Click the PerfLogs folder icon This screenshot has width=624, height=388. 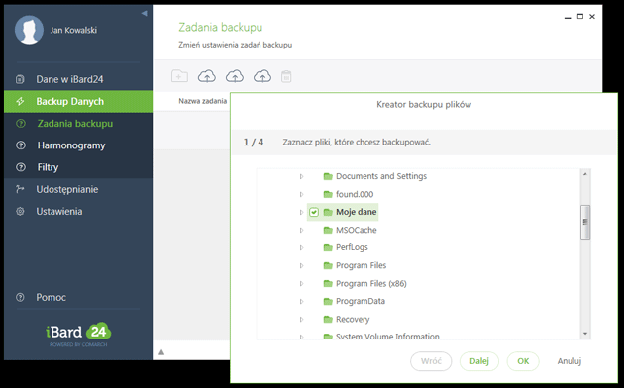tap(328, 247)
